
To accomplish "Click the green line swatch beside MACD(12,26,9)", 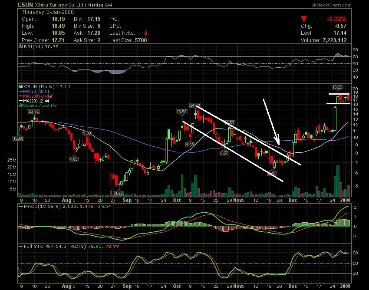I will point(21,207).
